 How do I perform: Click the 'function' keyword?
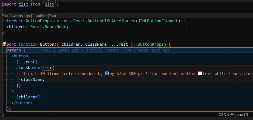(x=28, y=44)
